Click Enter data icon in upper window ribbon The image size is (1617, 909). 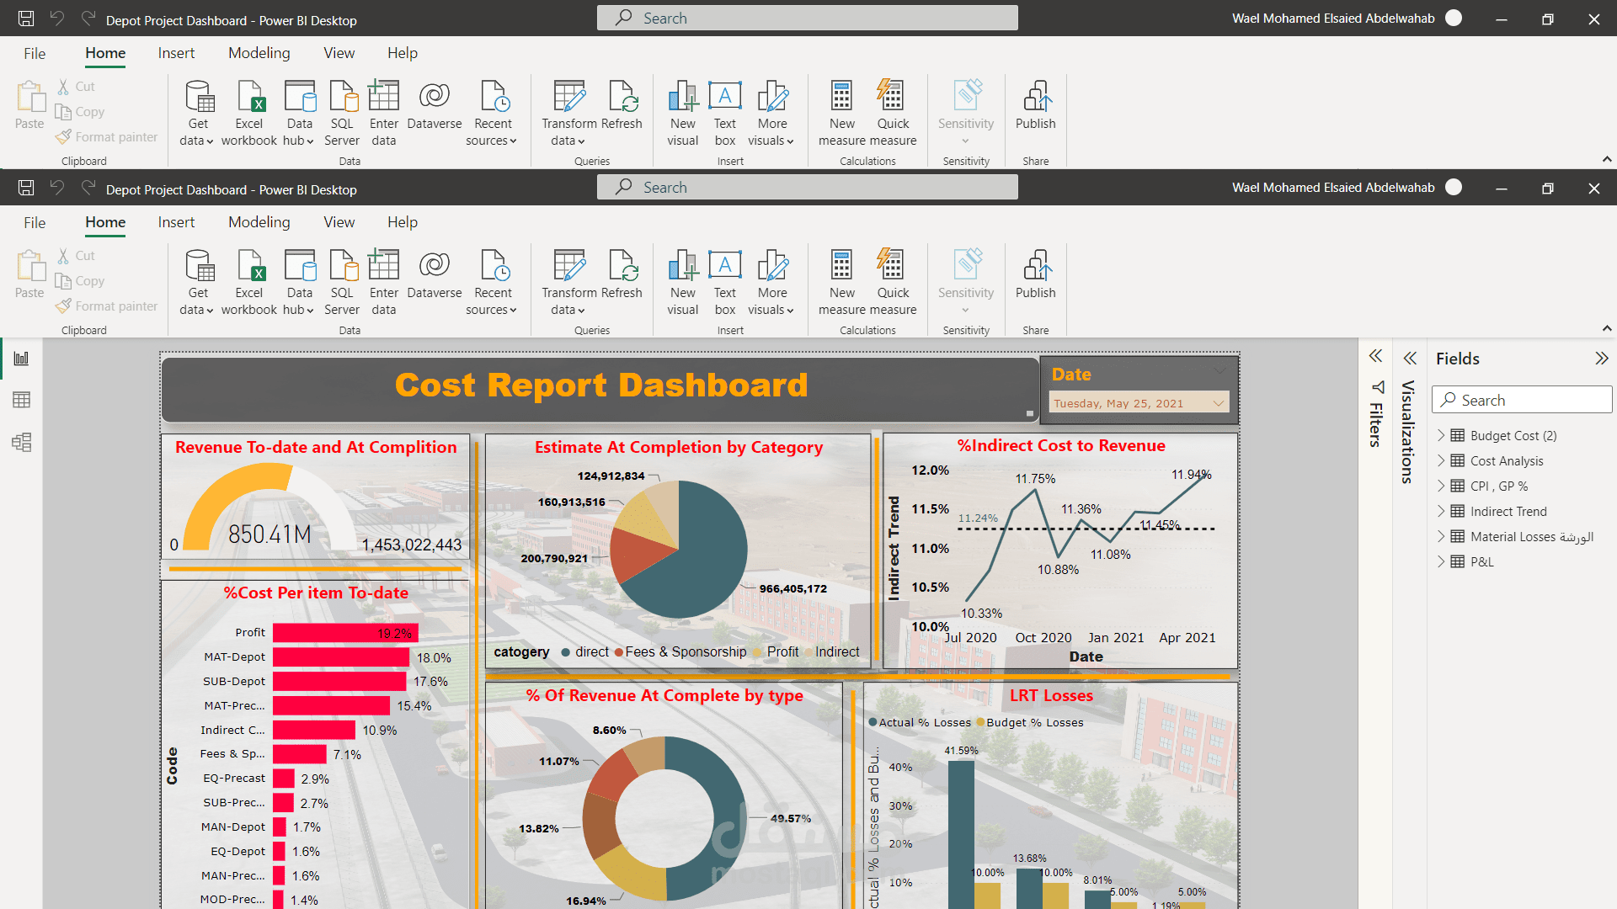pos(384,96)
